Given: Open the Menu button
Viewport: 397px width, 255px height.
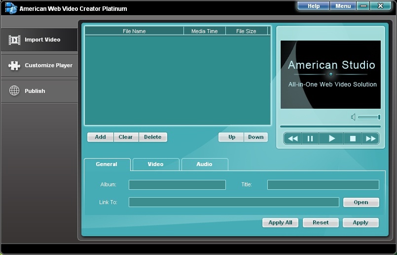Looking at the screenshot, I should tap(343, 6).
